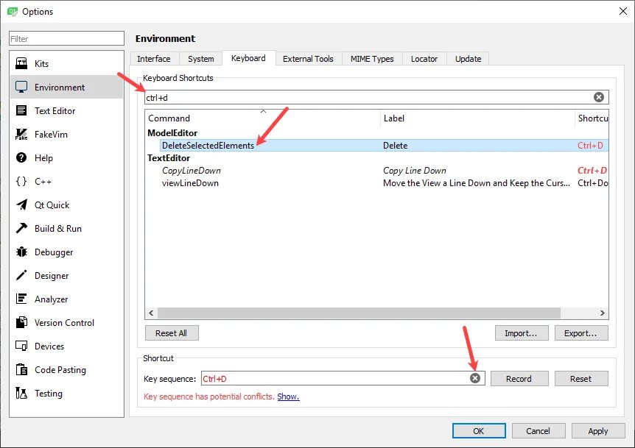635x448 pixels.
Task: Select the viewLineDown command
Action: point(190,182)
